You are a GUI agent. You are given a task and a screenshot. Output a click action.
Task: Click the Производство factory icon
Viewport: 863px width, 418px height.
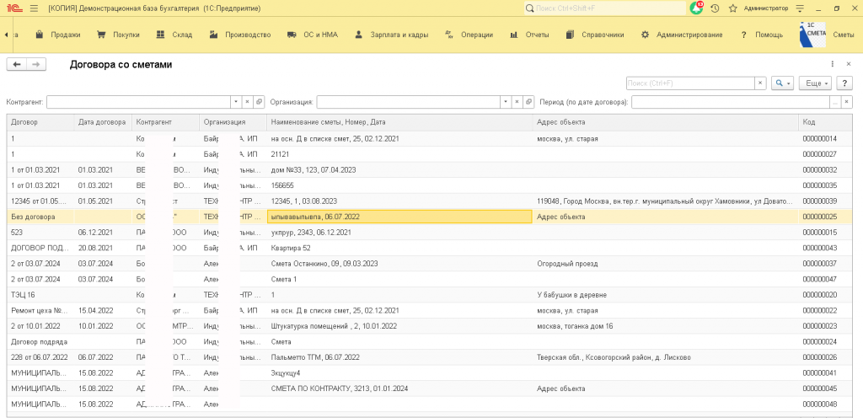pyautogui.click(x=214, y=34)
